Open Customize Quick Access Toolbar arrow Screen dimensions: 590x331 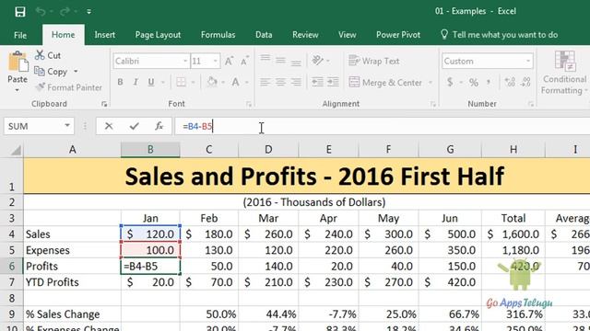[88, 12]
